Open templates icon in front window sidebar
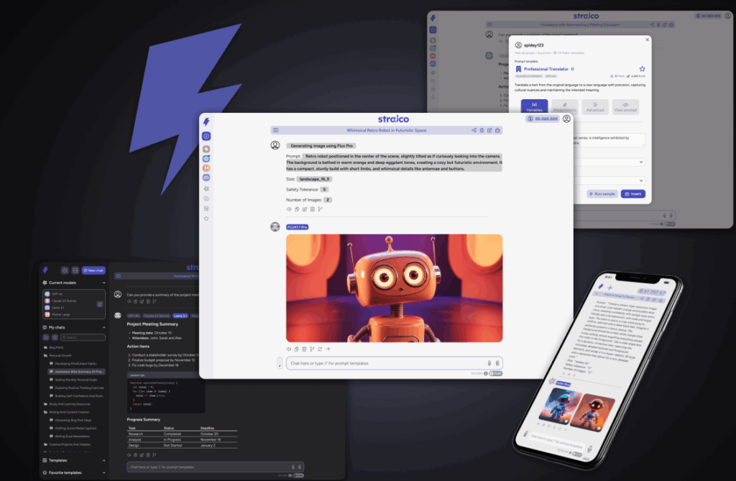The height and width of the screenshot is (481, 736). tap(206, 209)
